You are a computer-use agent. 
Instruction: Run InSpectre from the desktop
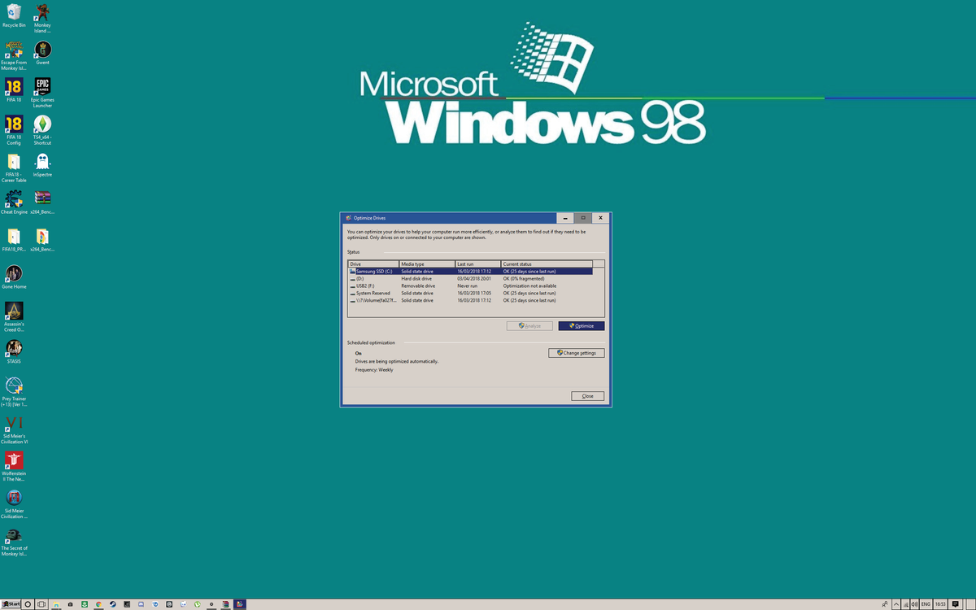coord(41,159)
